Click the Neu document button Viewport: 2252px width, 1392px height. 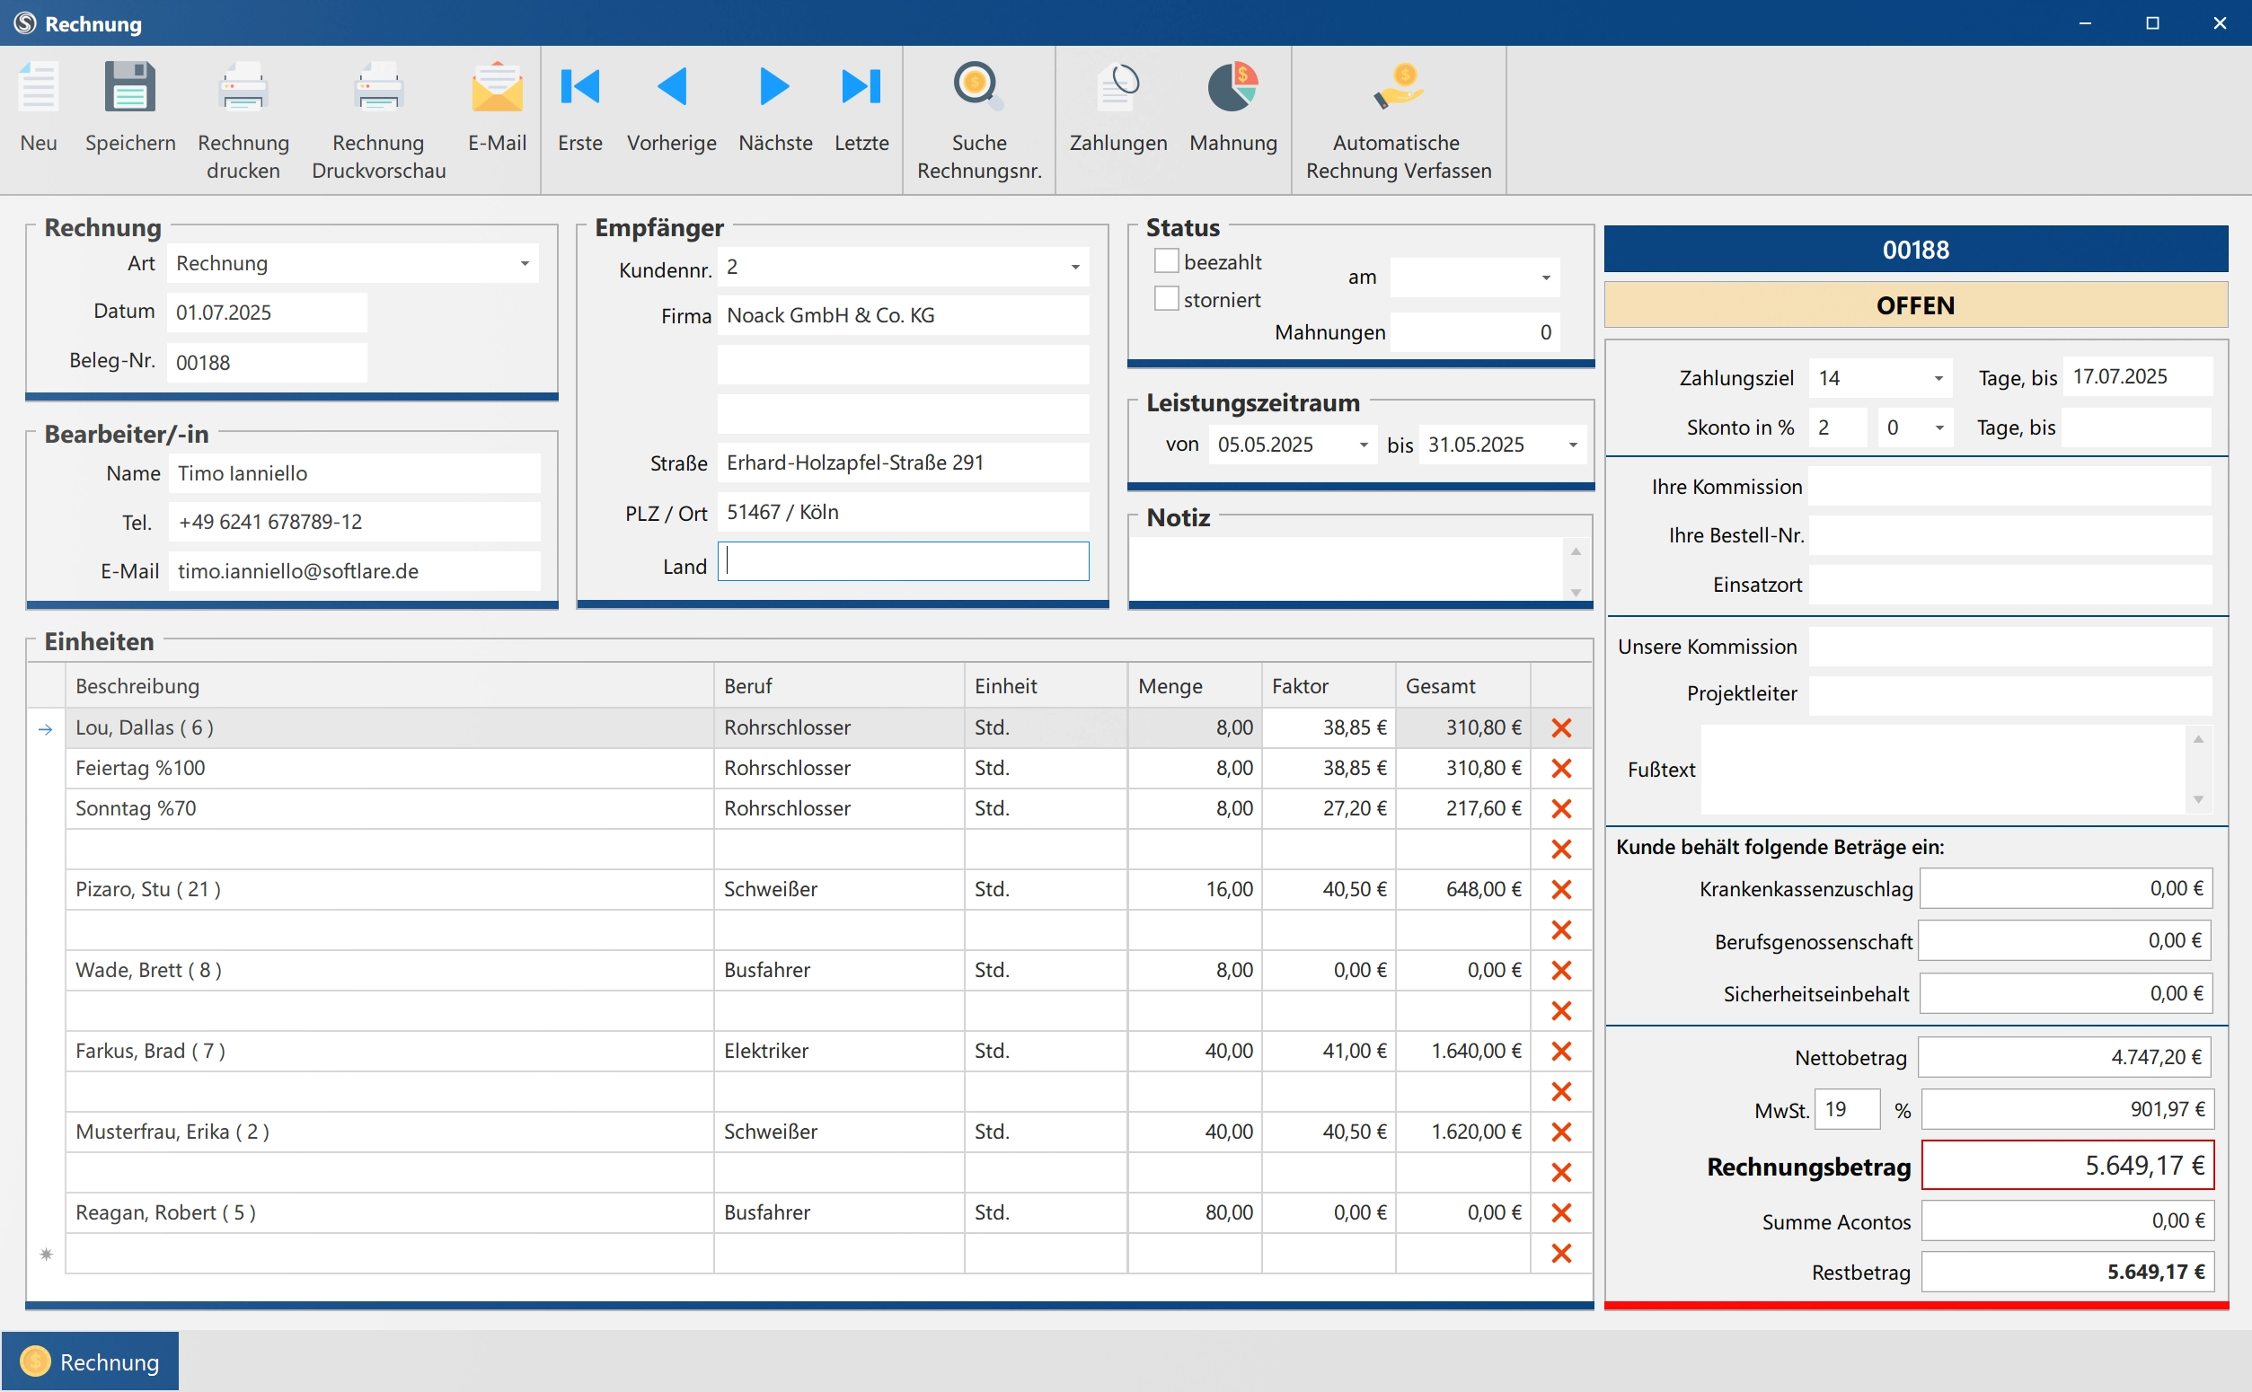click(x=39, y=87)
